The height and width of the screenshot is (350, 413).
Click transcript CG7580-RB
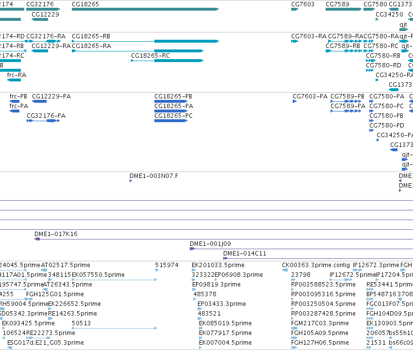pos(371,61)
